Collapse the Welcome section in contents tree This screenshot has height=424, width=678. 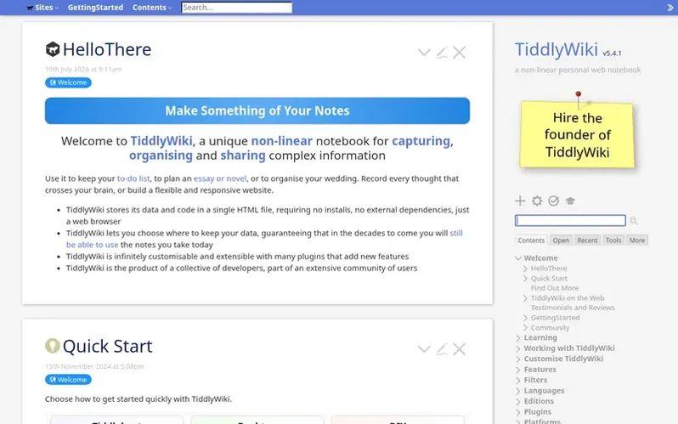(x=518, y=257)
